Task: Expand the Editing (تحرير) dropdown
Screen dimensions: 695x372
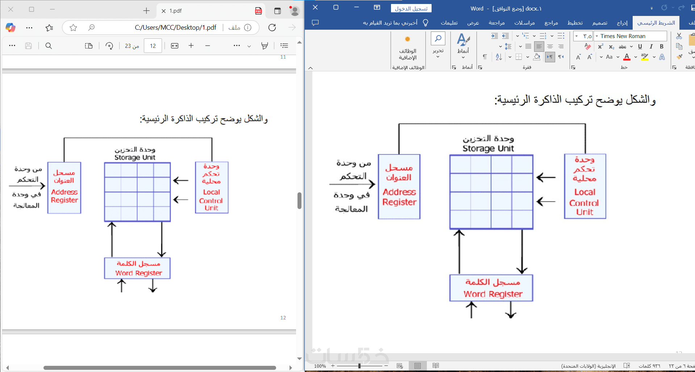Action: pyautogui.click(x=438, y=45)
